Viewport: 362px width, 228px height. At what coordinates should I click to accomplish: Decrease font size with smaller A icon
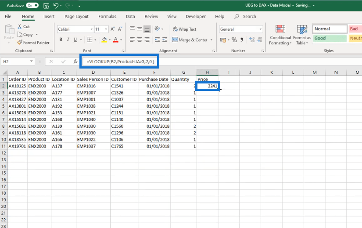(120, 29)
